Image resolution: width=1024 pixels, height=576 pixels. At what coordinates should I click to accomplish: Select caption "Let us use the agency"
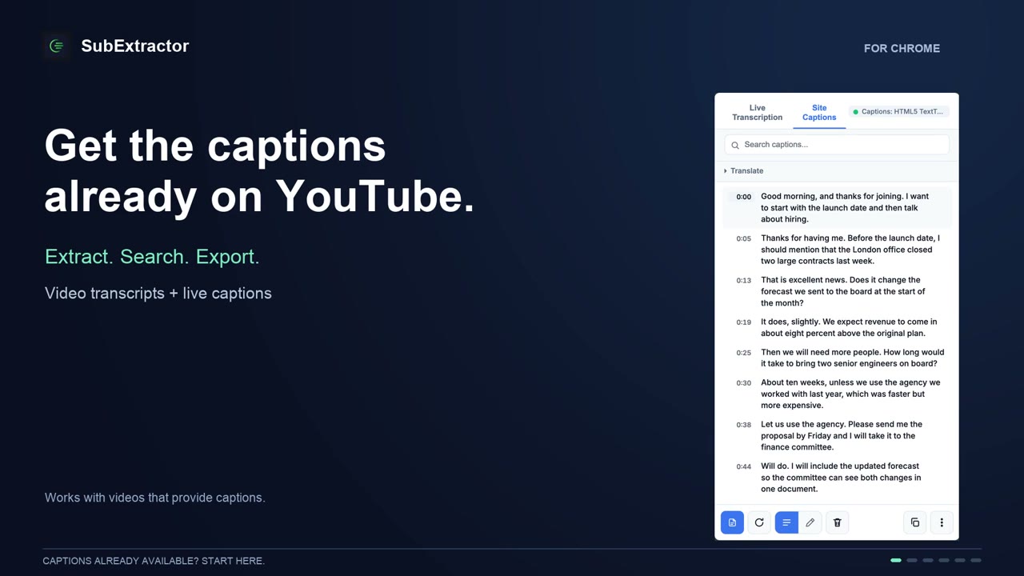(x=842, y=436)
